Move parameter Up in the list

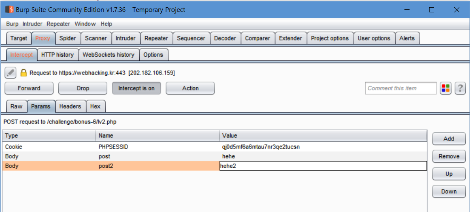(x=449, y=174)
